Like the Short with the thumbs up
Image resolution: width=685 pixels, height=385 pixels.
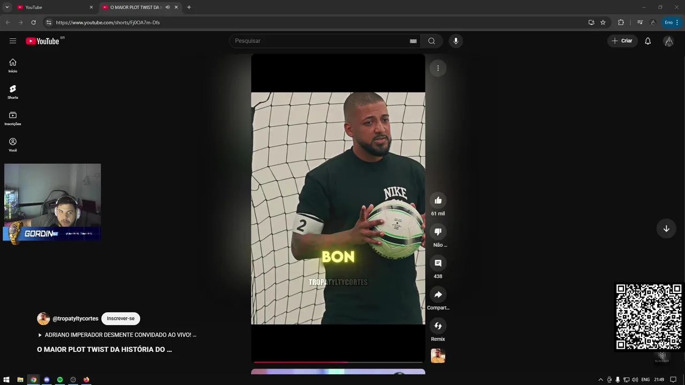pos(438,200)
